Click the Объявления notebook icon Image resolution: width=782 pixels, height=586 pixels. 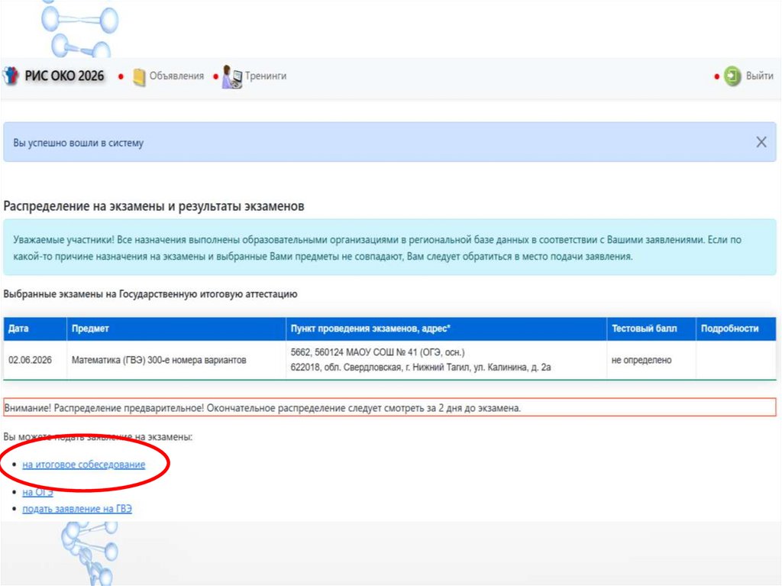coord(139,76)
